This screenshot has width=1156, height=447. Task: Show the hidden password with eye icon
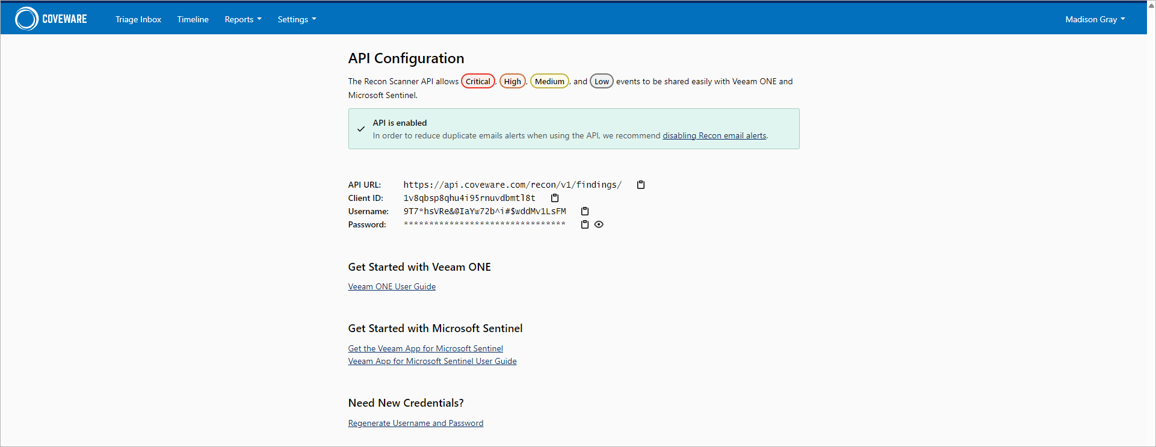pyautogui.click(x=599, y=224)
